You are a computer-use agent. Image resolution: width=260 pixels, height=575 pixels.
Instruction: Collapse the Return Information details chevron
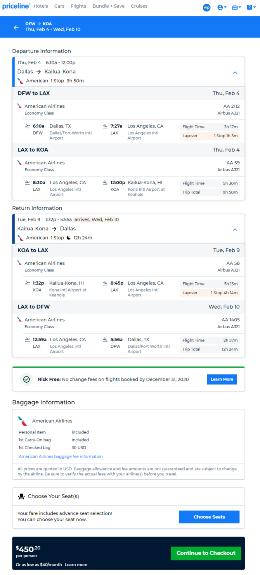[235, 230]
